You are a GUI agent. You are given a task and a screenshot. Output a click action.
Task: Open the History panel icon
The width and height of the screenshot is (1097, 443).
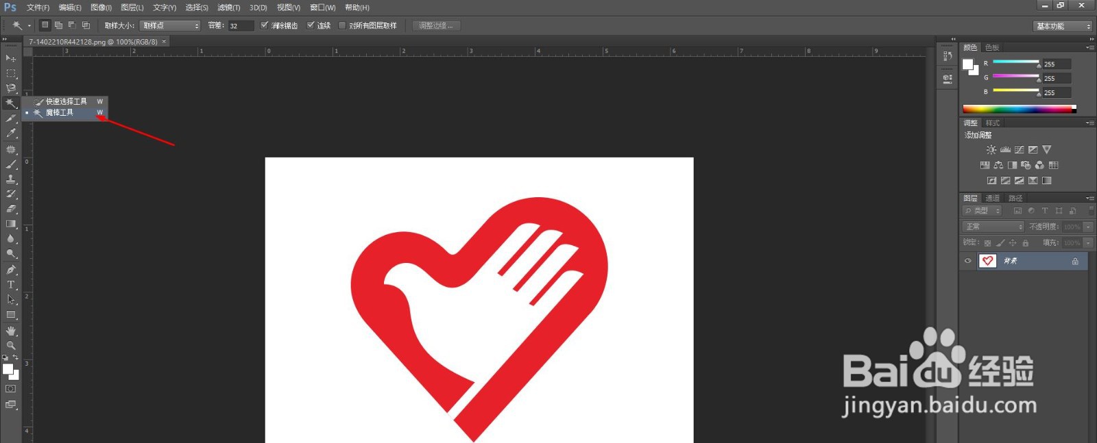(x=948, y=56)
